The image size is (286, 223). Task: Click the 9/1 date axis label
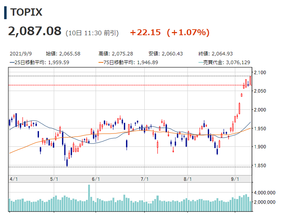coord(235,179)
